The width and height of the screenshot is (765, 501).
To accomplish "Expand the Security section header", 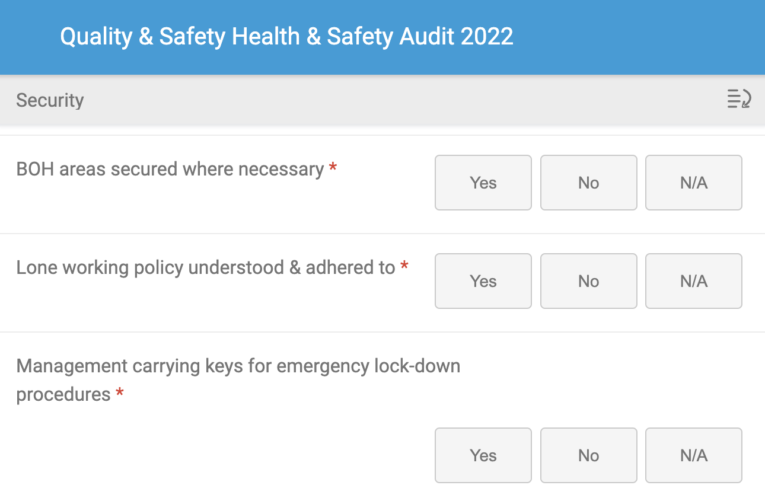I will coord(50,100).
